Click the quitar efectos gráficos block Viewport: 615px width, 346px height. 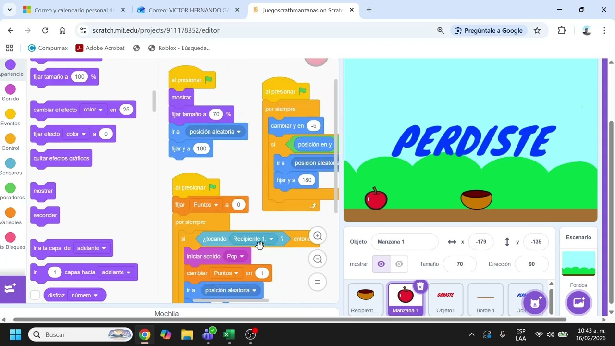(61, 158)
